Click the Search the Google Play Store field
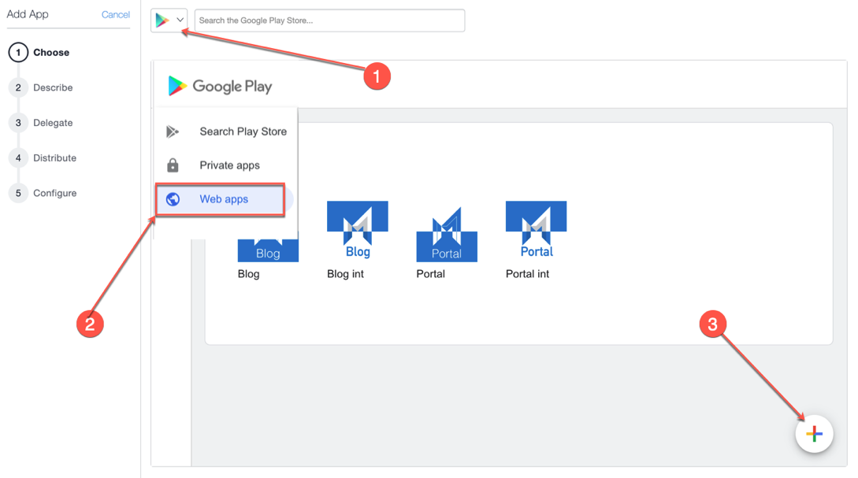Viewport: 858px width, 478px height. 329,20
